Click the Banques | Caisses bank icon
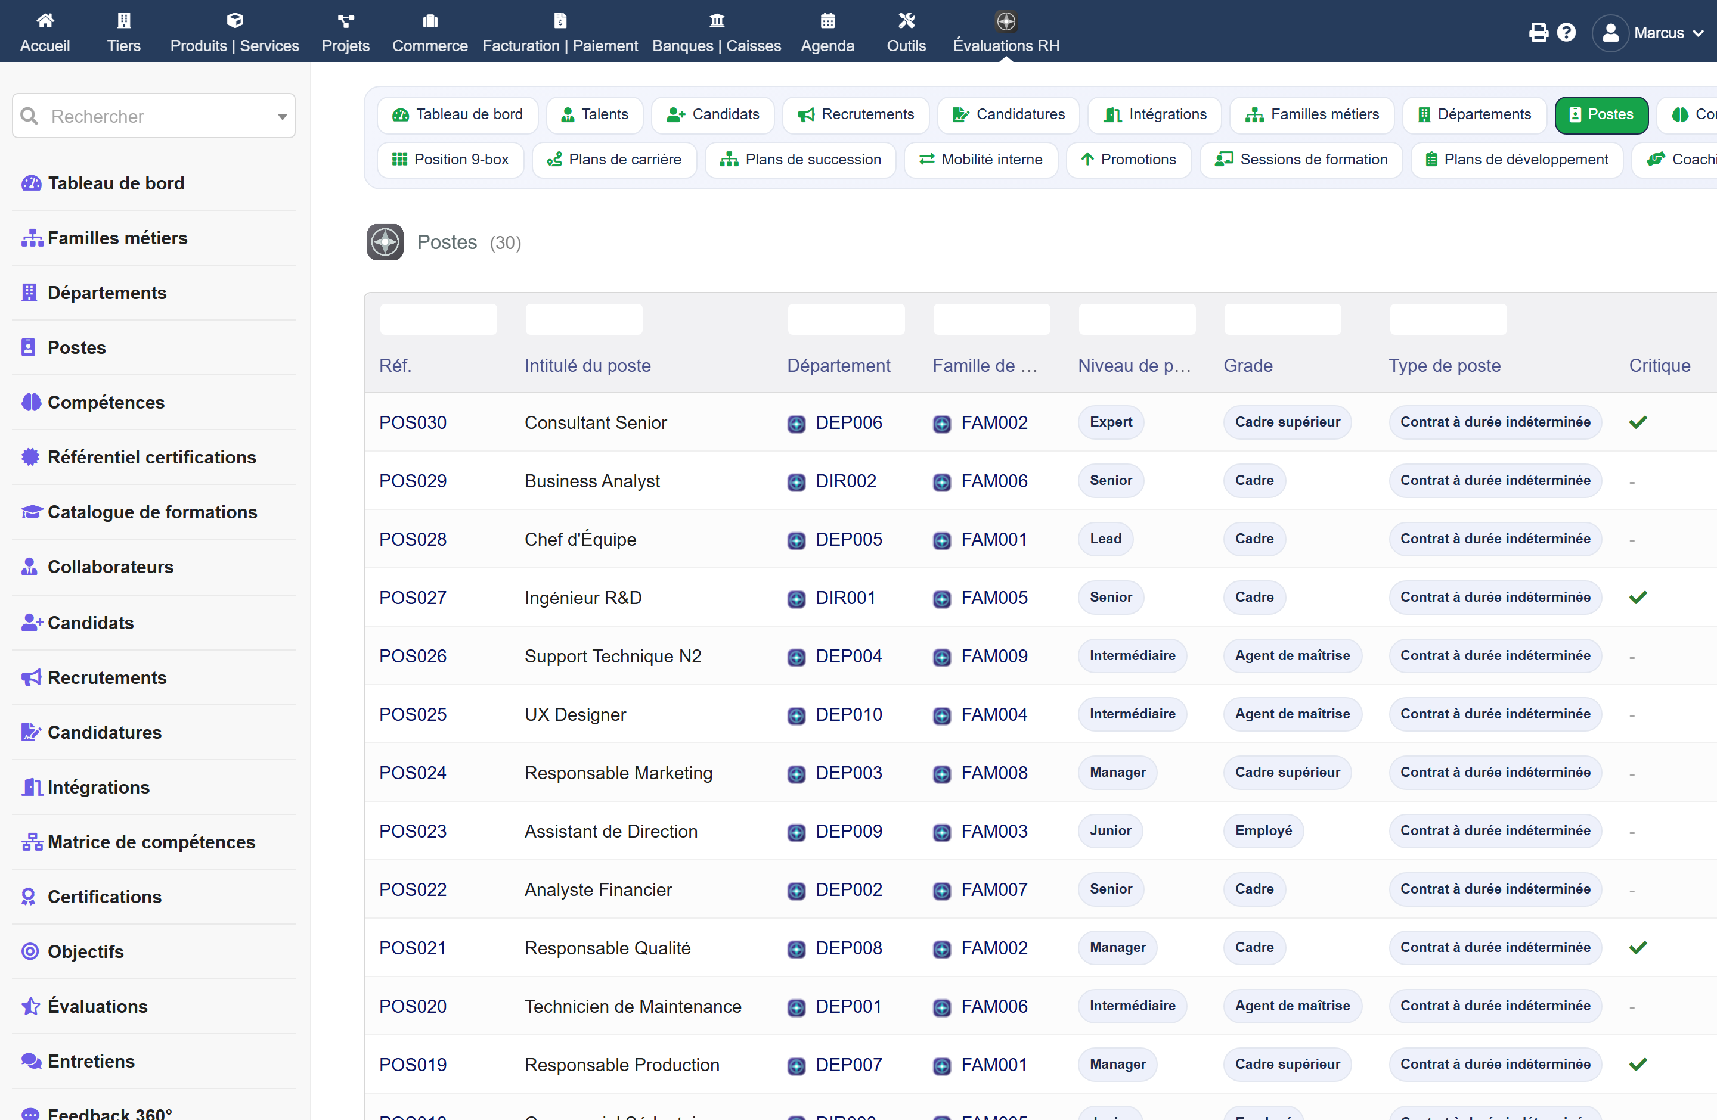Viewport: 1717px width, 1120px height. point(717,20)
